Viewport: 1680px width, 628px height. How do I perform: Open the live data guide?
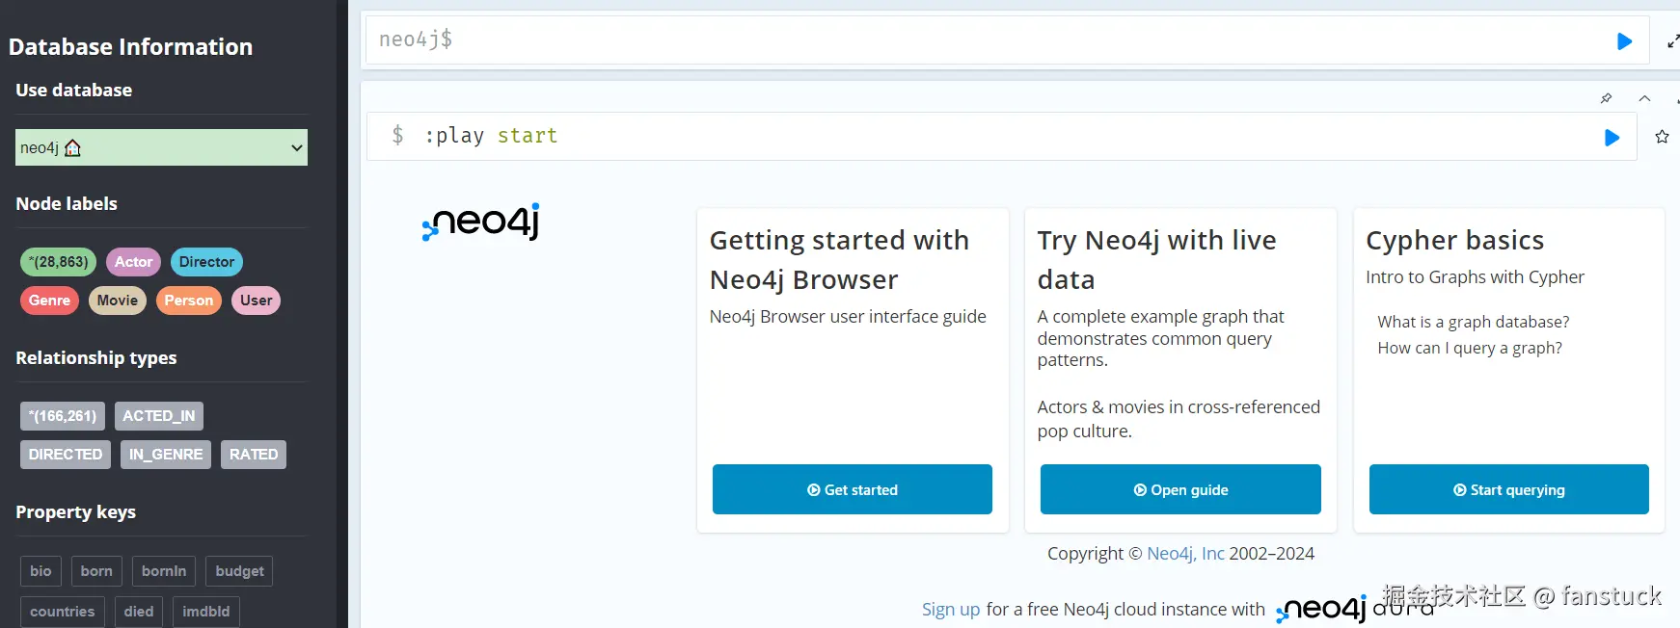(1179, 489)
